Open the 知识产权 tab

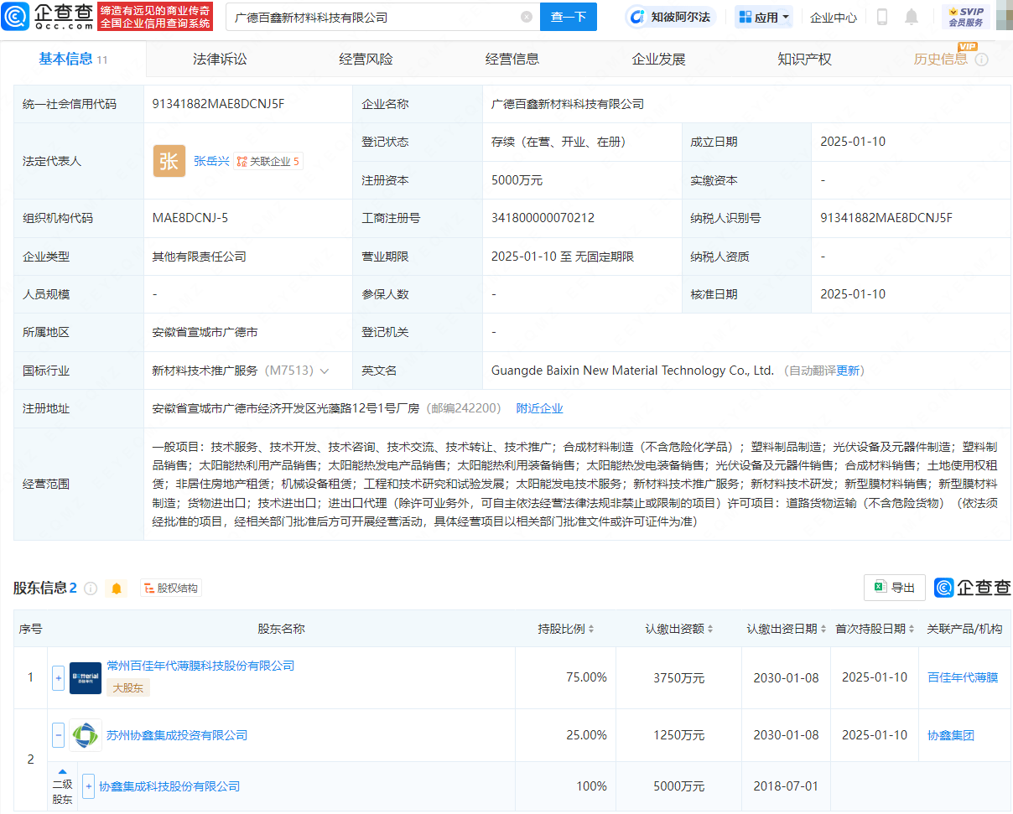pyautogui.click(x=804, y=59)
